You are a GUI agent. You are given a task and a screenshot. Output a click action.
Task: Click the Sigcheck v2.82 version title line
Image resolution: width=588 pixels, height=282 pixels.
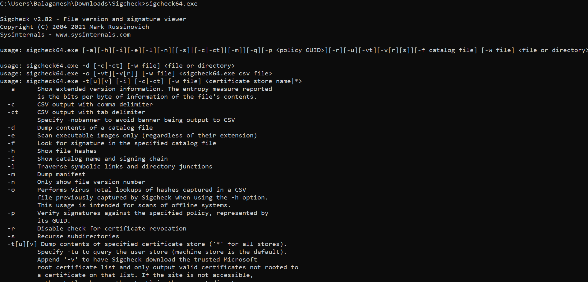pos(93,19)
